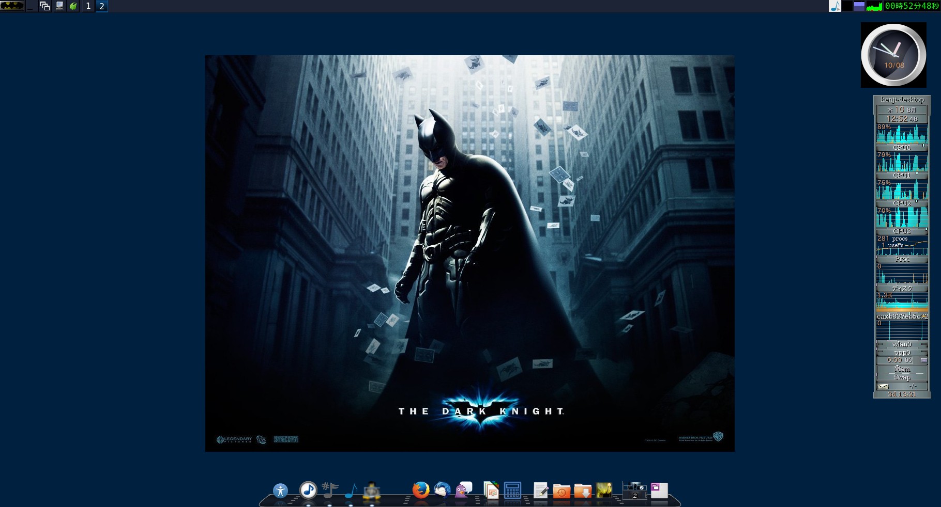Switch to workspace 2 in the pager
The height and width of the screenshot is (507, 941).
point(101,7)
